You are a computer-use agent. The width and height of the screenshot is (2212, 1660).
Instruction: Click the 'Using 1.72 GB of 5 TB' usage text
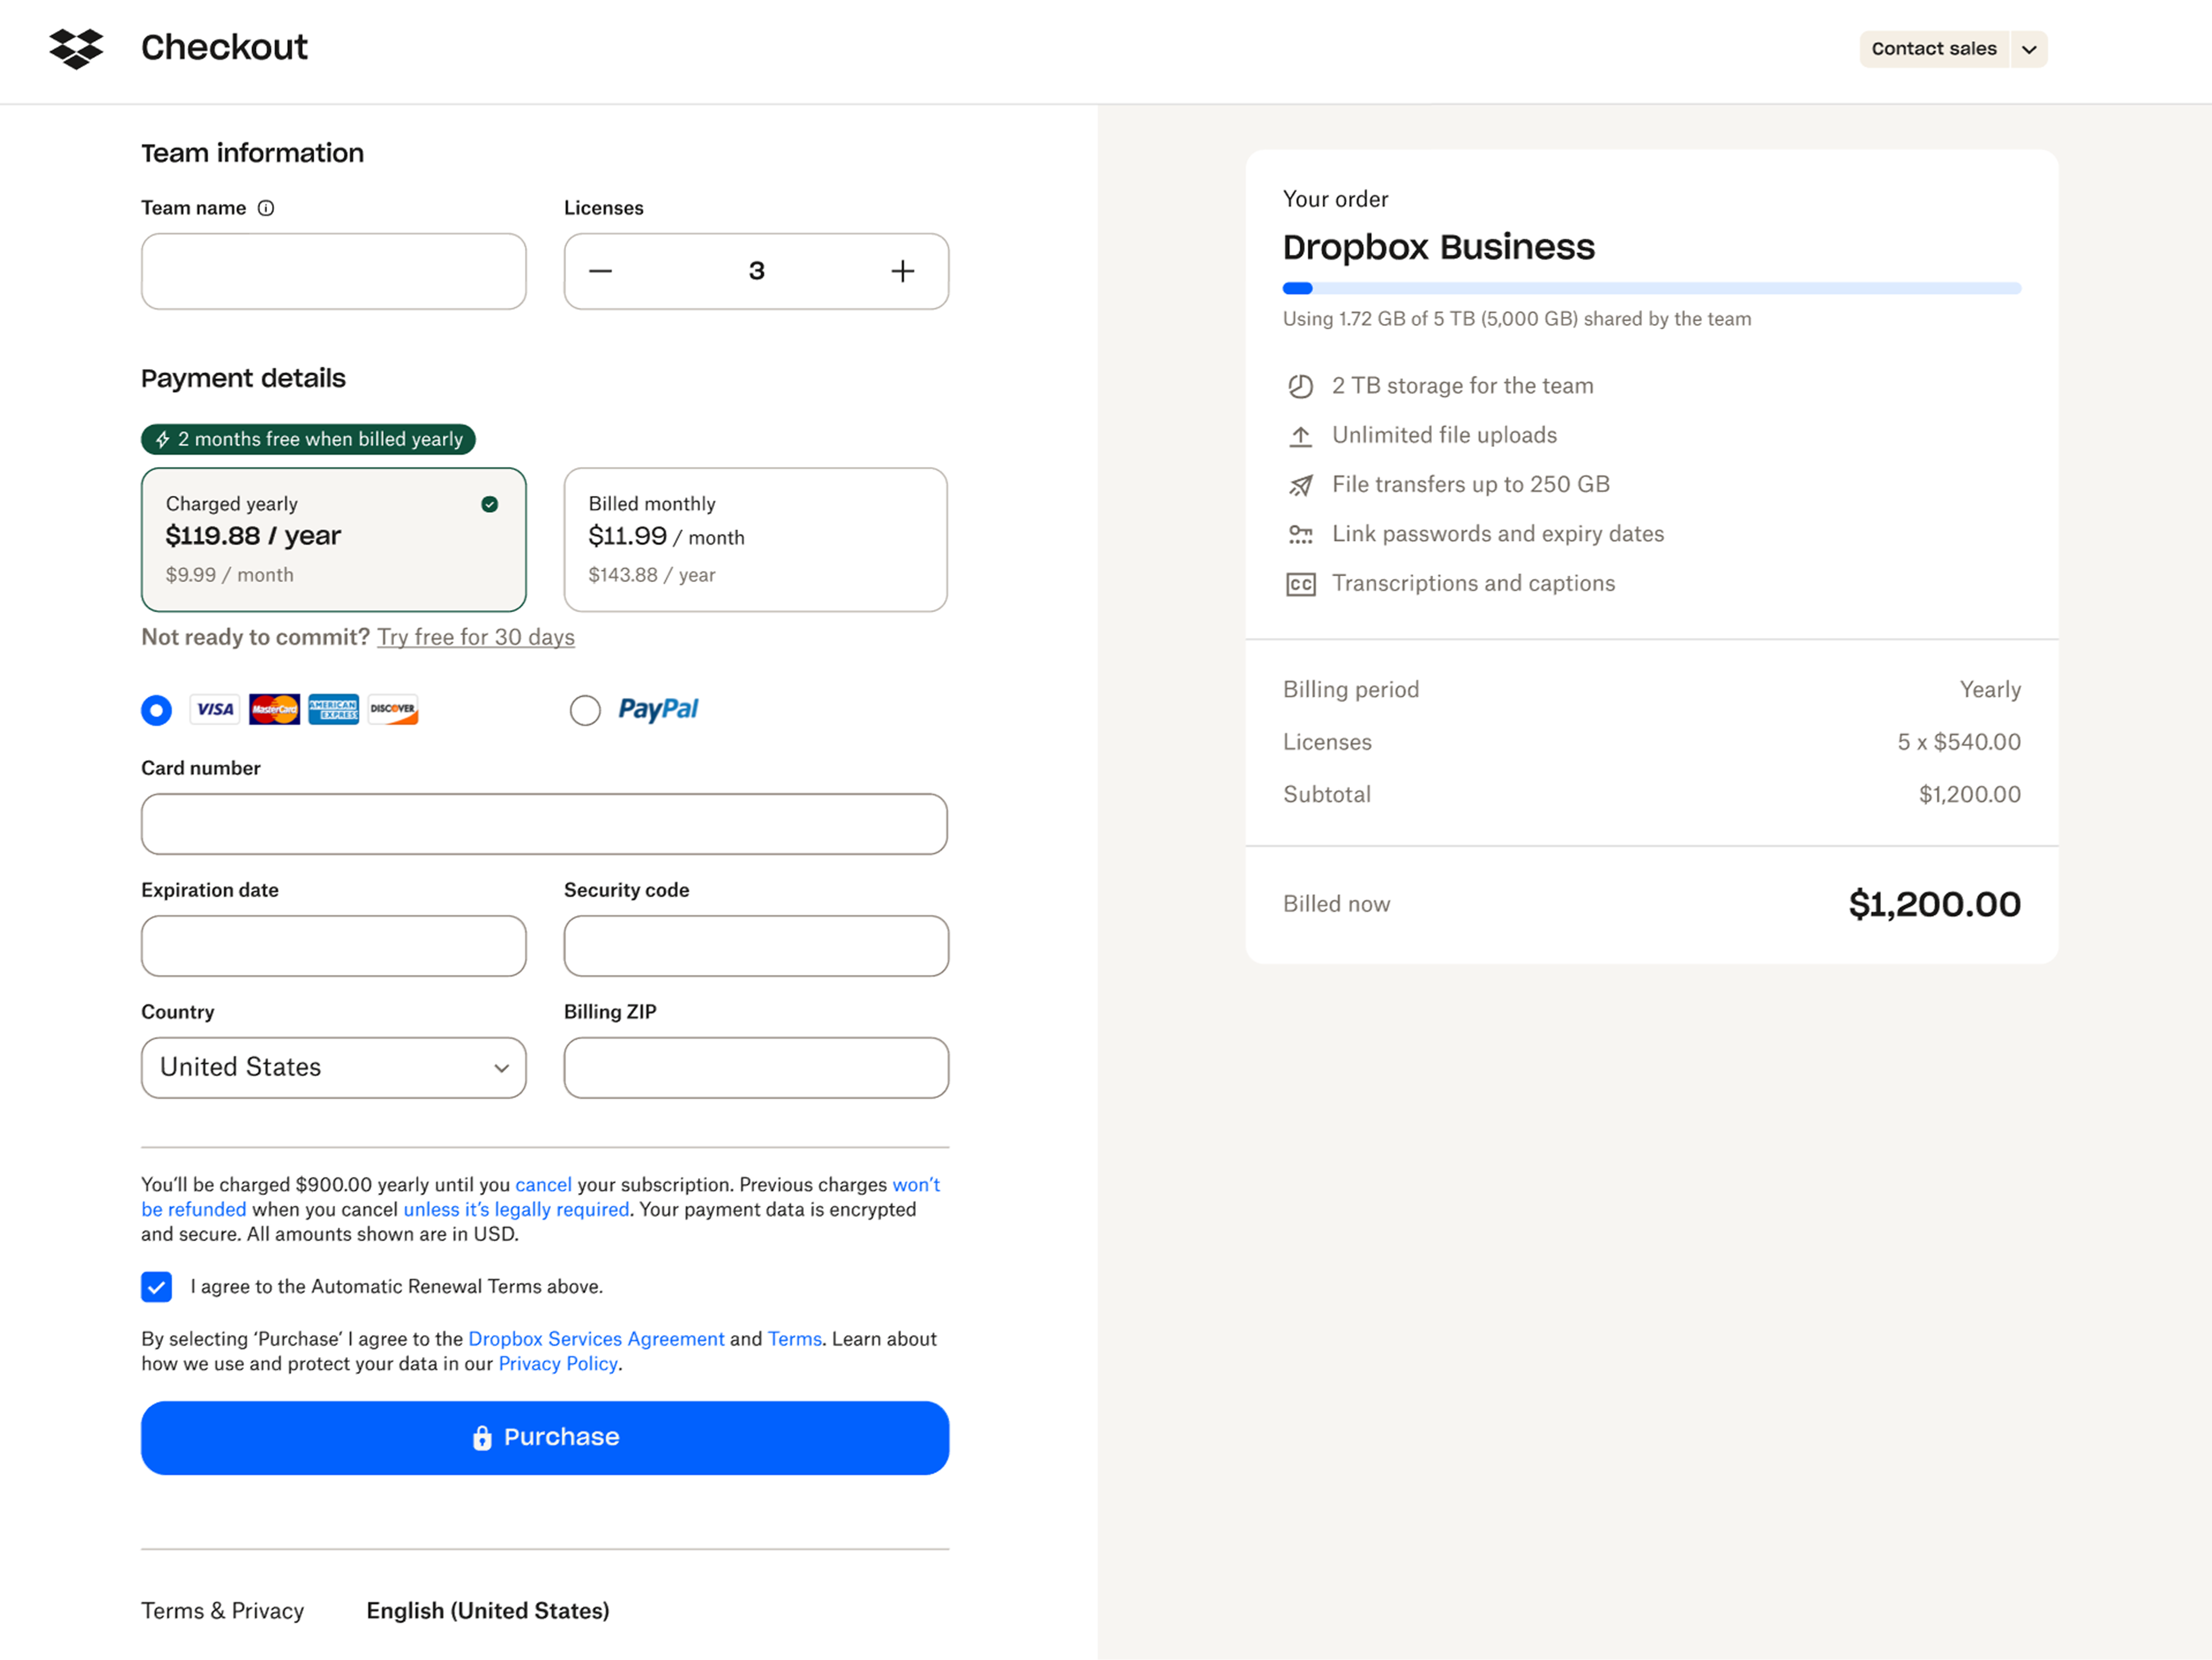coord(1516,319)
